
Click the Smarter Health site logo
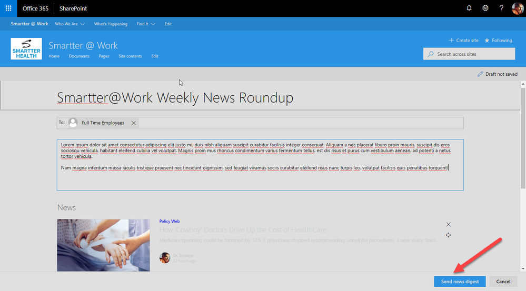pos(26,48)
